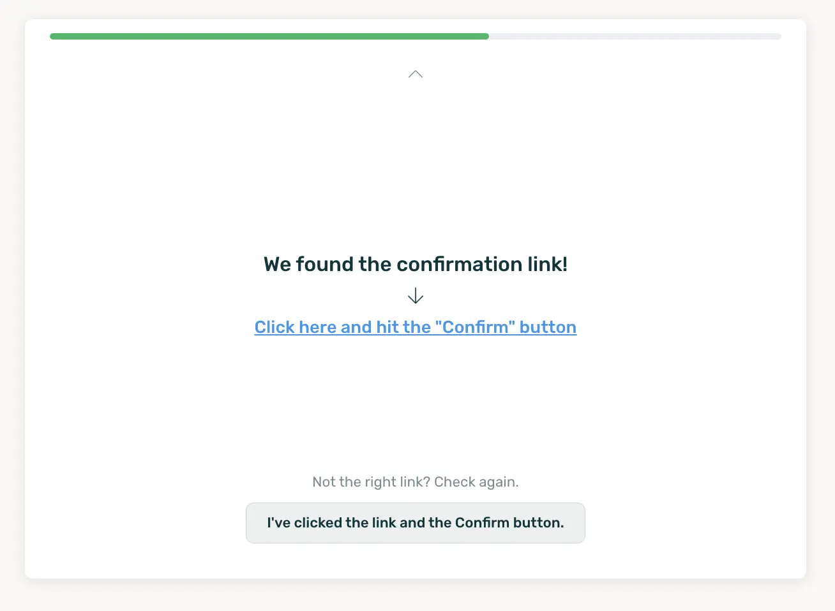The height and width of the screenshot is (611, 835).
Task: Click the word 'button' ending the blue link
Action: coord(548,327)
